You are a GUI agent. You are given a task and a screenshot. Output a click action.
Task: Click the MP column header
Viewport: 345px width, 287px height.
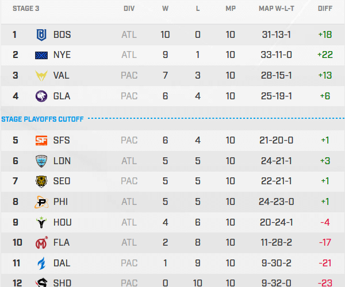tap(231, 9)
